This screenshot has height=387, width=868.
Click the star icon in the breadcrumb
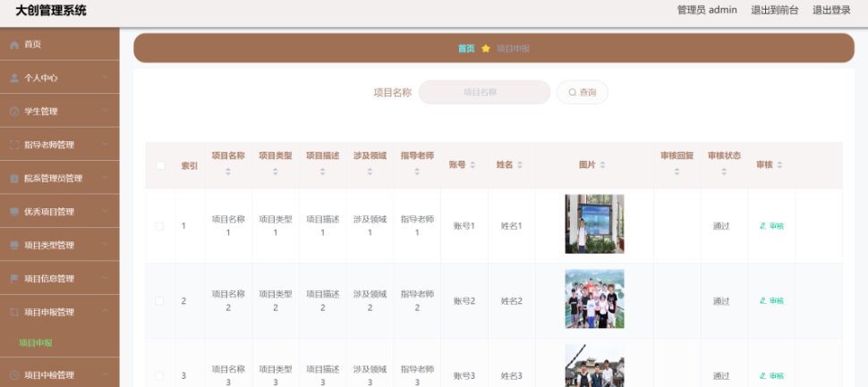(486, 48)
